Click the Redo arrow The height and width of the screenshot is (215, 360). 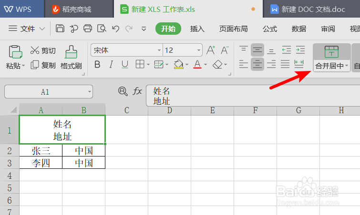pos(129,29)
